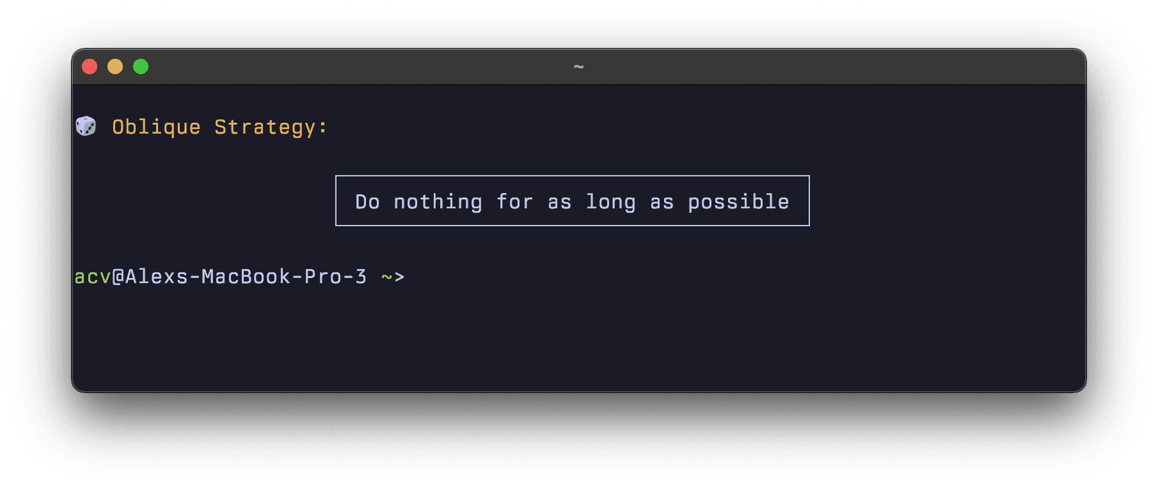Image resolution: width=1158 pixels, height=487 pixels.
Task: Select the username acv in the prompt
Action: [x=91, y=276]
